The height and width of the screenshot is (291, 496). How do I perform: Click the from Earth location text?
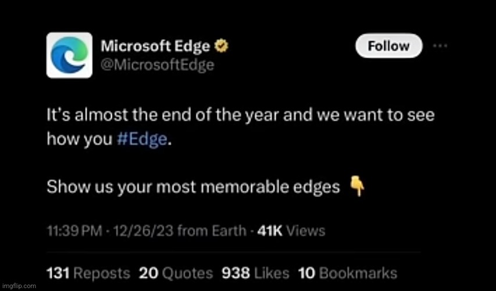pyautogui.click(x=212, y=231)
